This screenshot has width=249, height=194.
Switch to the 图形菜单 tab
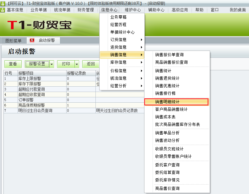[13, 40]
